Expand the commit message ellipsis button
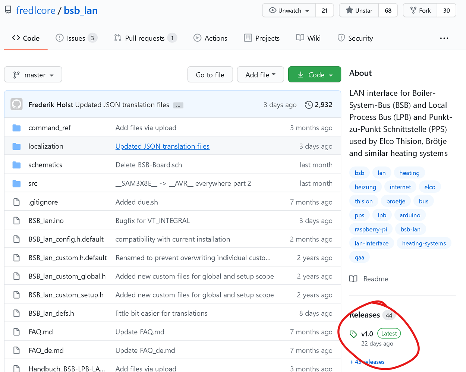This screenshot has width=466, height=372. click(x=178, y=105)
